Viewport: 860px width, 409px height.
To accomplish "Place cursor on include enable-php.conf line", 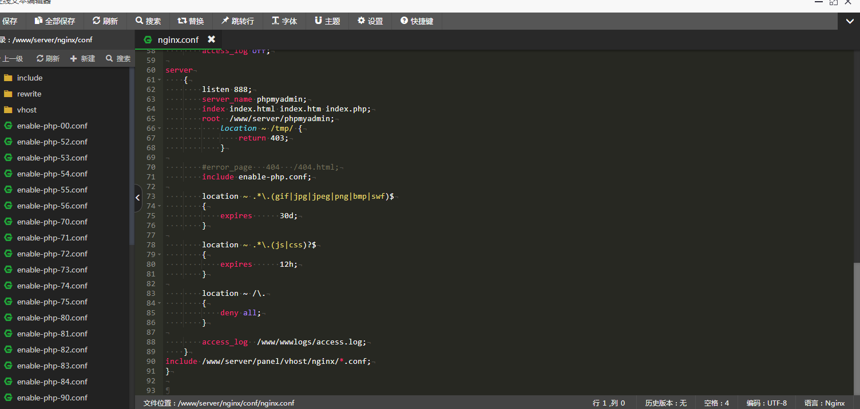I will tap(256, 177).
